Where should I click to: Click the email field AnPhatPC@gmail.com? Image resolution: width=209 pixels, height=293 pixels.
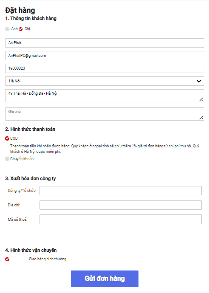(104, 56)
